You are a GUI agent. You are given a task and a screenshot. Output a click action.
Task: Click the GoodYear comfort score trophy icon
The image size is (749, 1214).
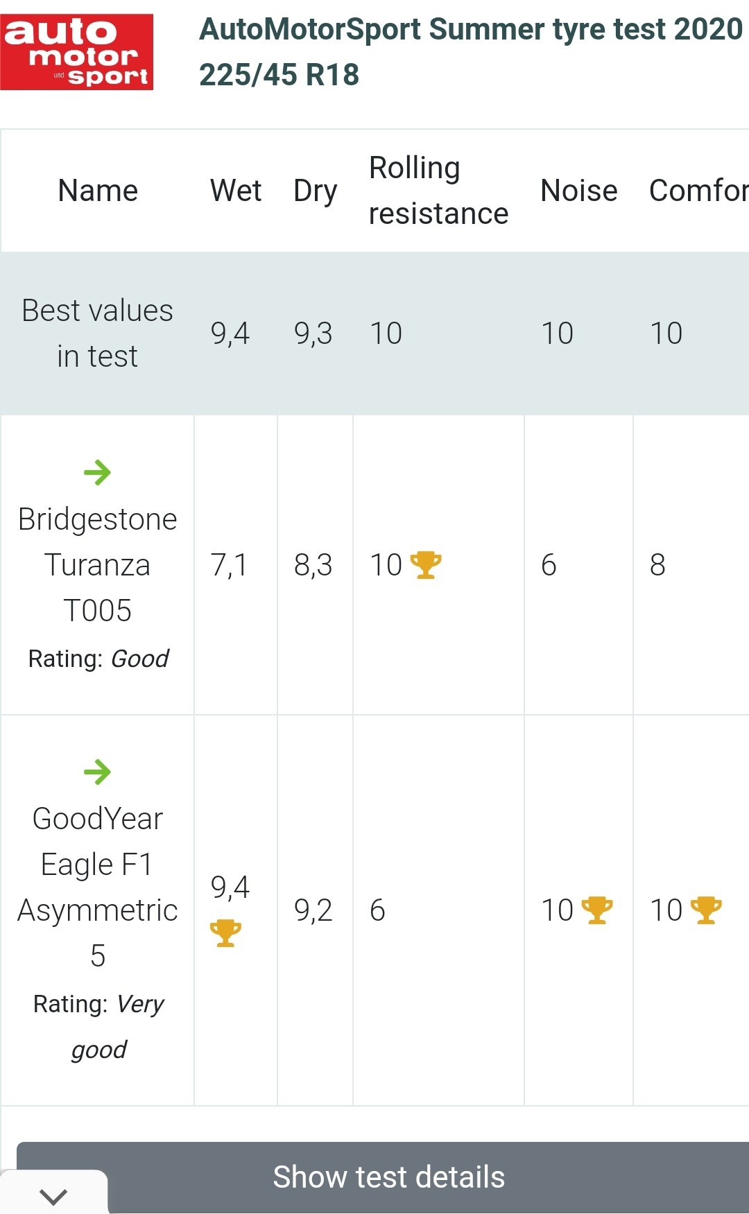tap(707, 910)
